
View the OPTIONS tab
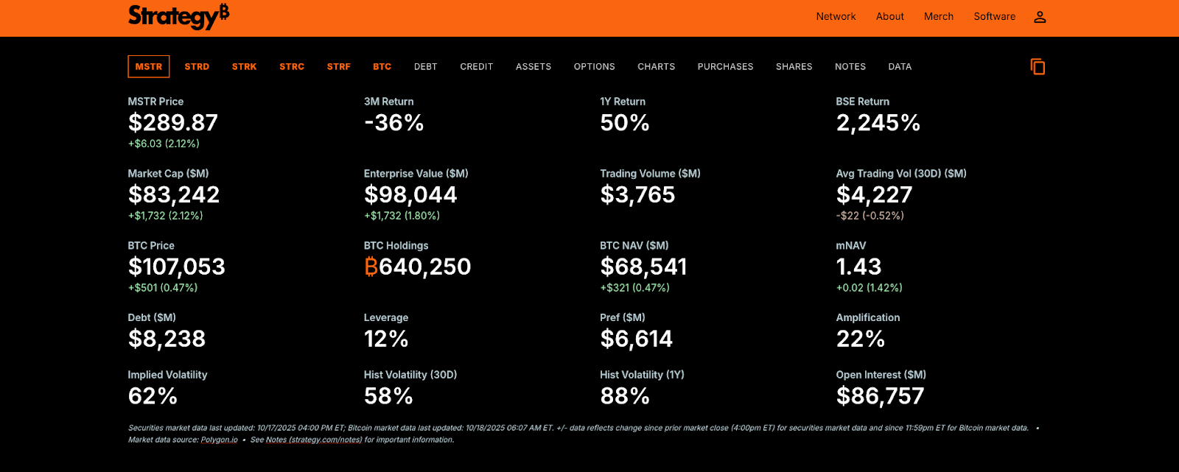pyautogui.click(x=595, y=67)
